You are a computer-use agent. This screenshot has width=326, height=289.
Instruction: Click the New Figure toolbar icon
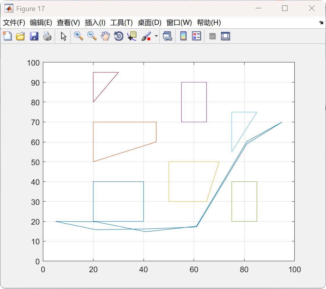point(7,36)
